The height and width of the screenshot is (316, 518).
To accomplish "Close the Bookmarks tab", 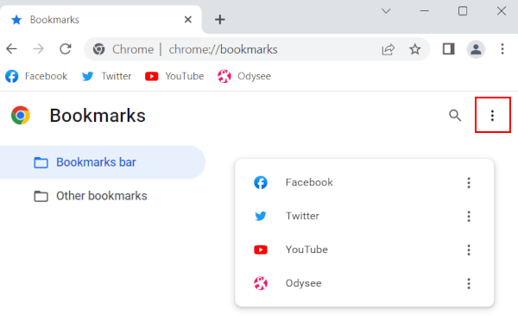I will click(x=188, y=20).
